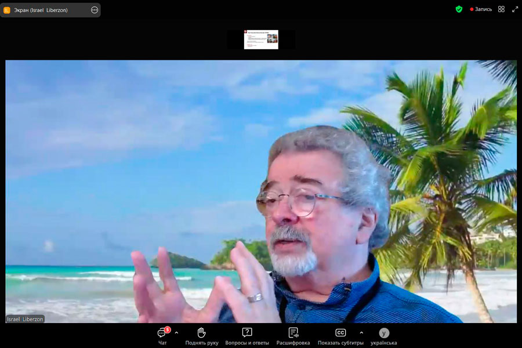Open Вопросы и ответы panel
Viewport: 522px width, 348px height.
[247, 336]
